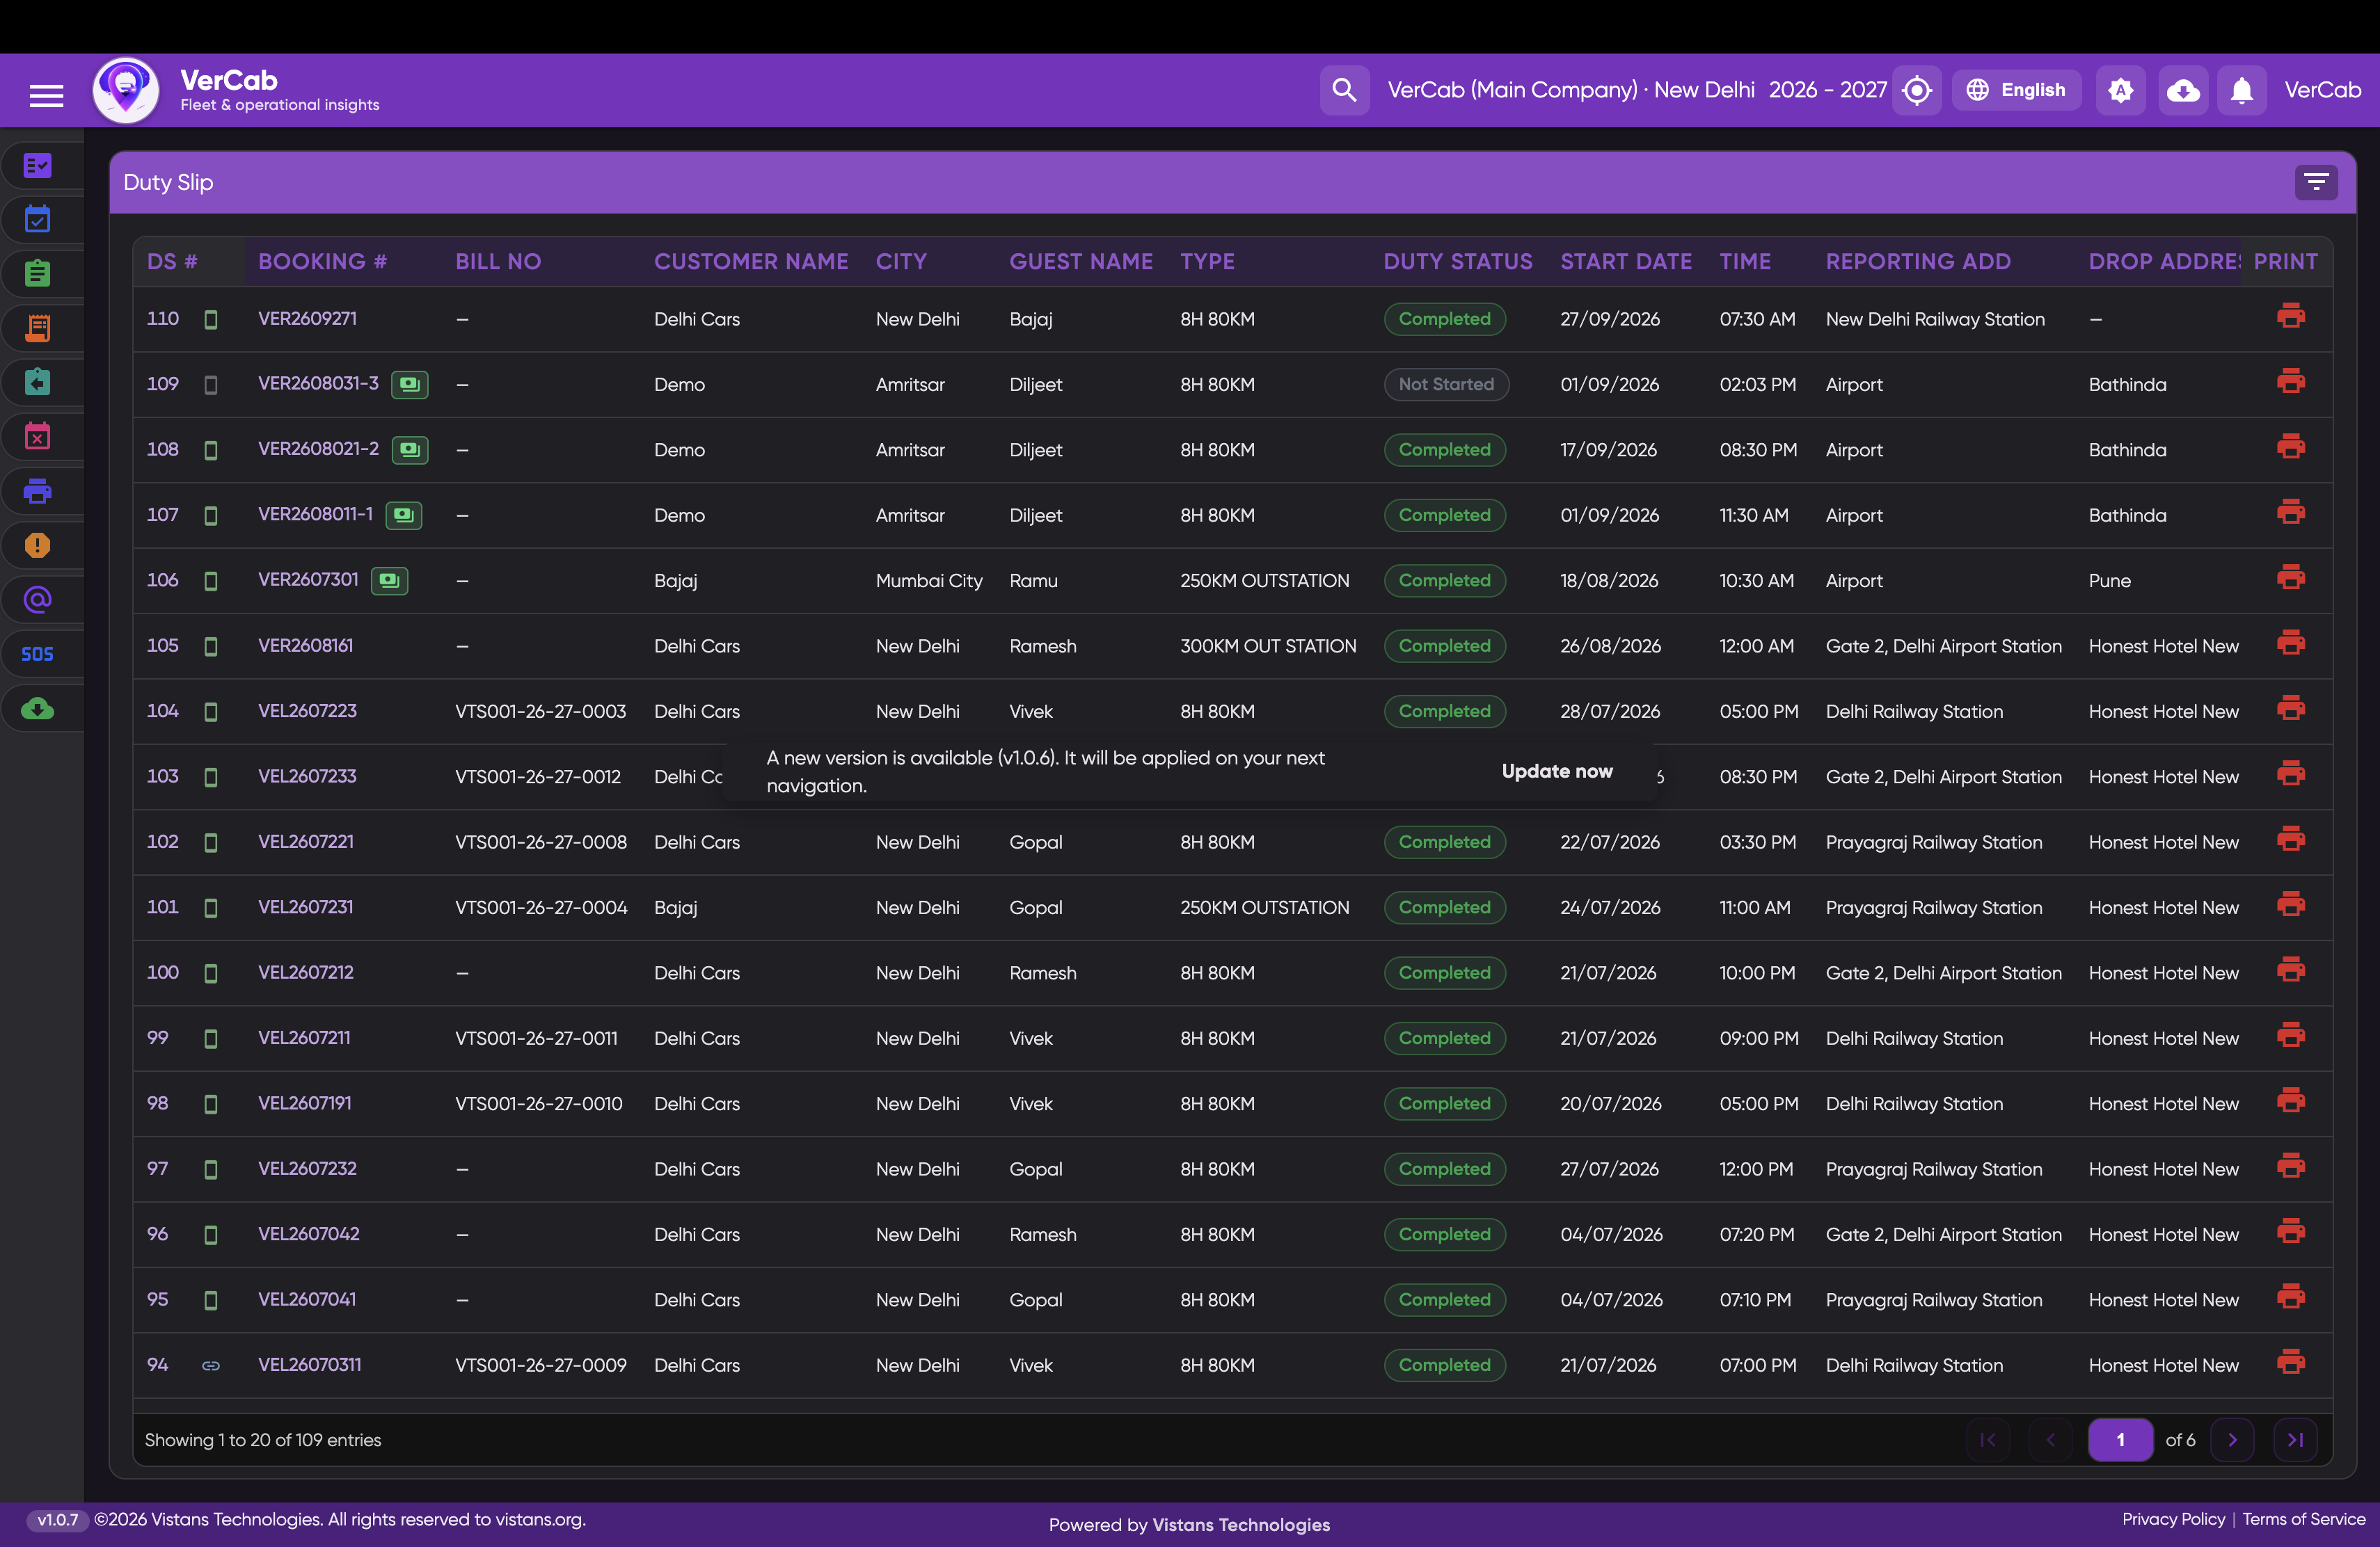The height and width of the screenshot is (1547, 2380).
Task: Sort by START DATE column header
Action: [x=1626, y=262]
